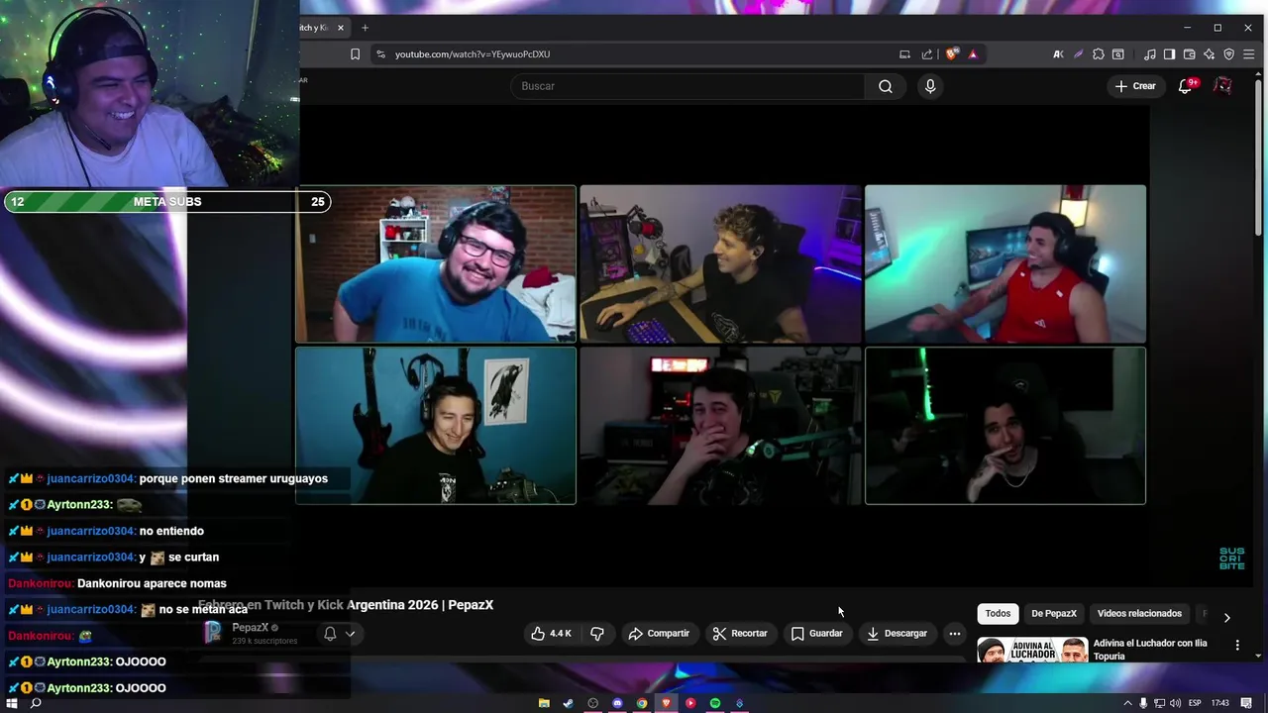Open a new browser tab
The width and height of the screenshot is (1268, 713).
(365, 28)
